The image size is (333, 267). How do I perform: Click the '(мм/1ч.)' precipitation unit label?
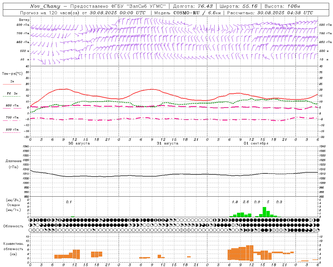coord(13,210)
